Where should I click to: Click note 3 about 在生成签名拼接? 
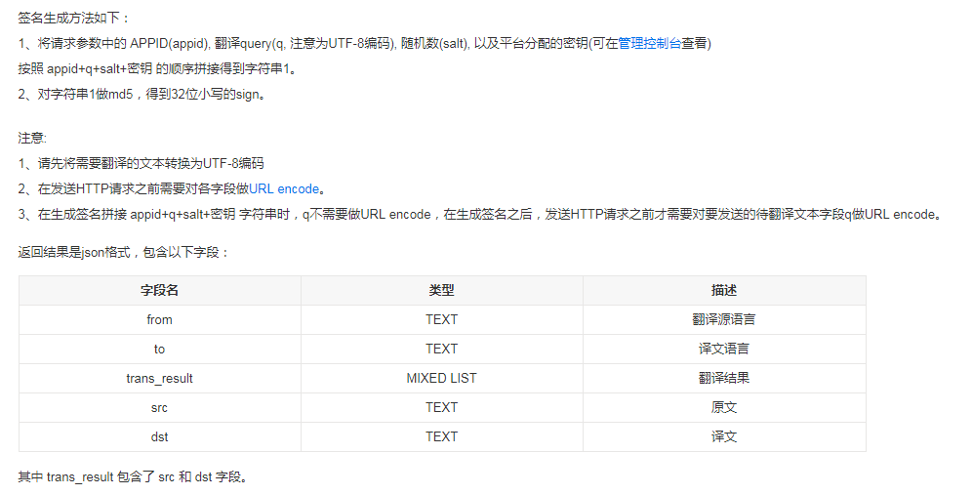pos(481,215)
